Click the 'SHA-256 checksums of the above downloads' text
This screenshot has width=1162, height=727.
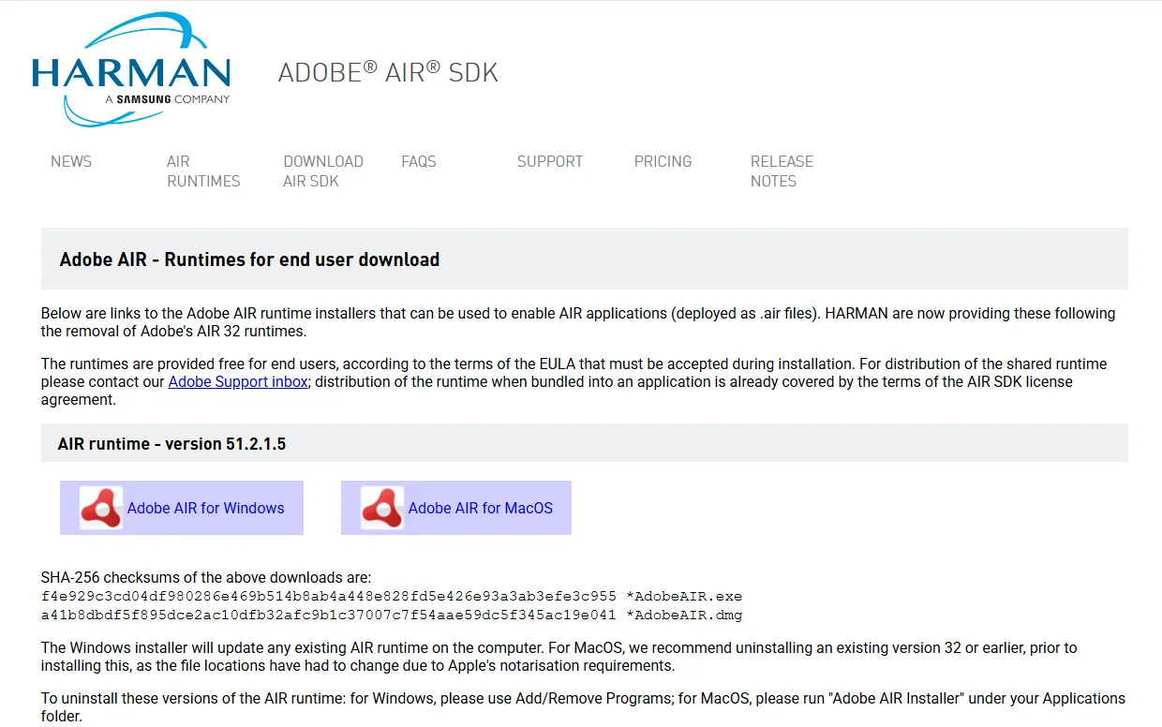[206, 578]
